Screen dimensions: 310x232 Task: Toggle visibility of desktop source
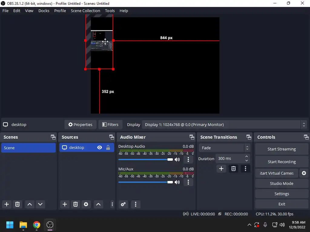(99, 147)
